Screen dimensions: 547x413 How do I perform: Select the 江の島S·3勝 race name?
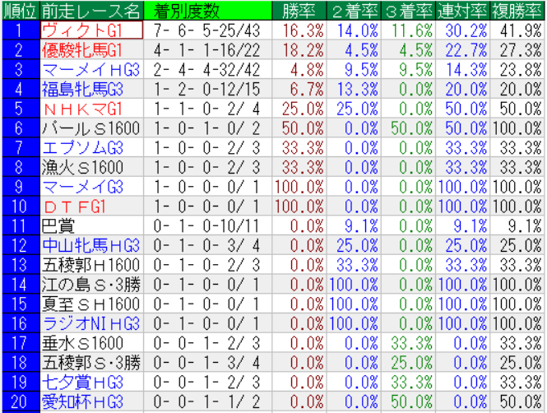pyautogui.click(x=91, y=285)
